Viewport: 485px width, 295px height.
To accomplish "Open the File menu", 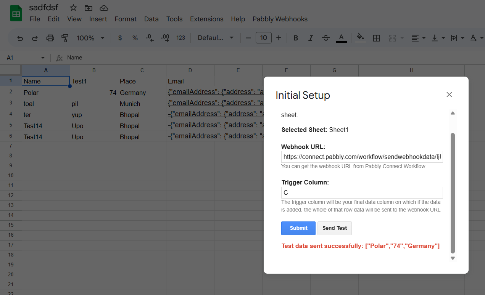I will pyautogui.click(x=35, y=19).
